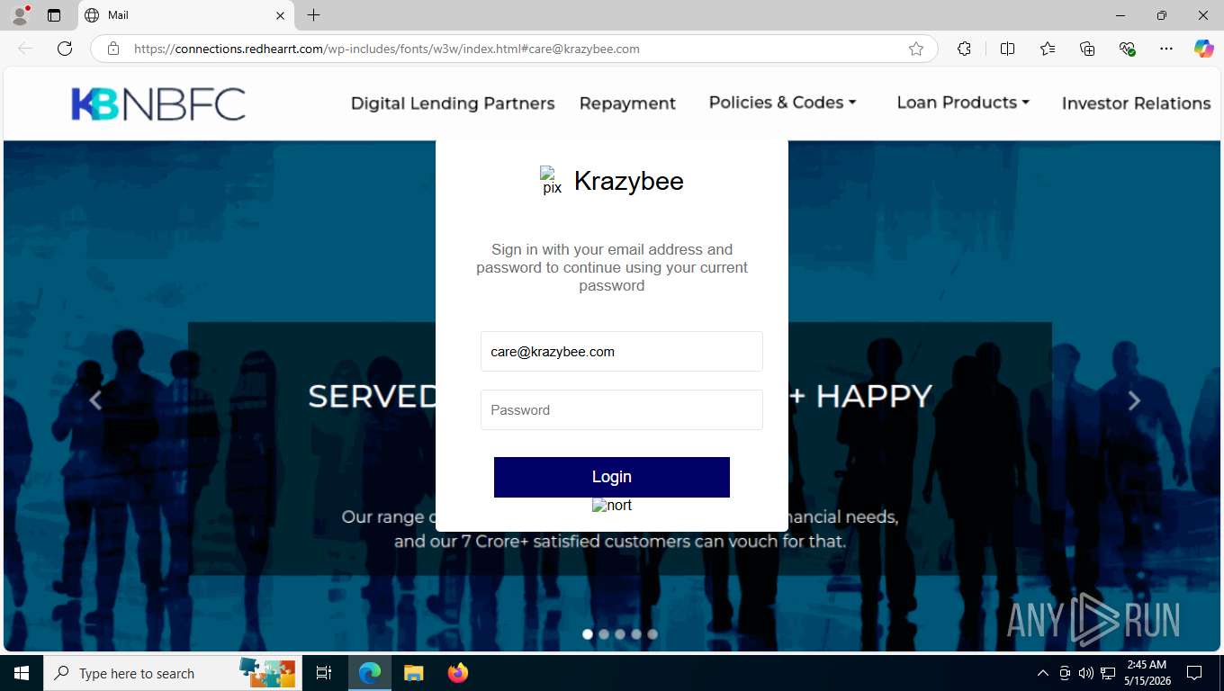The height and width of the screenshot is (691, 1224).
Task: Click the browser back arrow
Action: pos(25,49)
